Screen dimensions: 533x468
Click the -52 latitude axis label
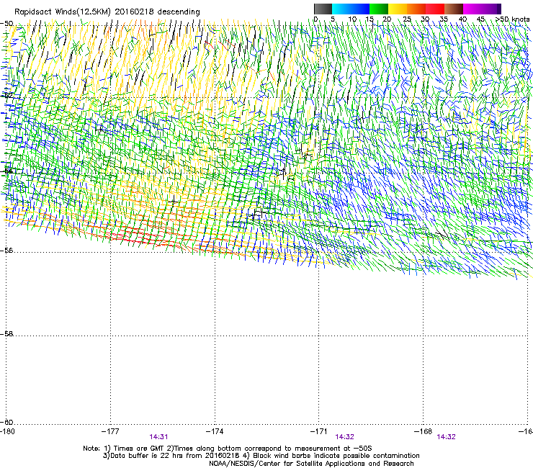tap(6, 96)
